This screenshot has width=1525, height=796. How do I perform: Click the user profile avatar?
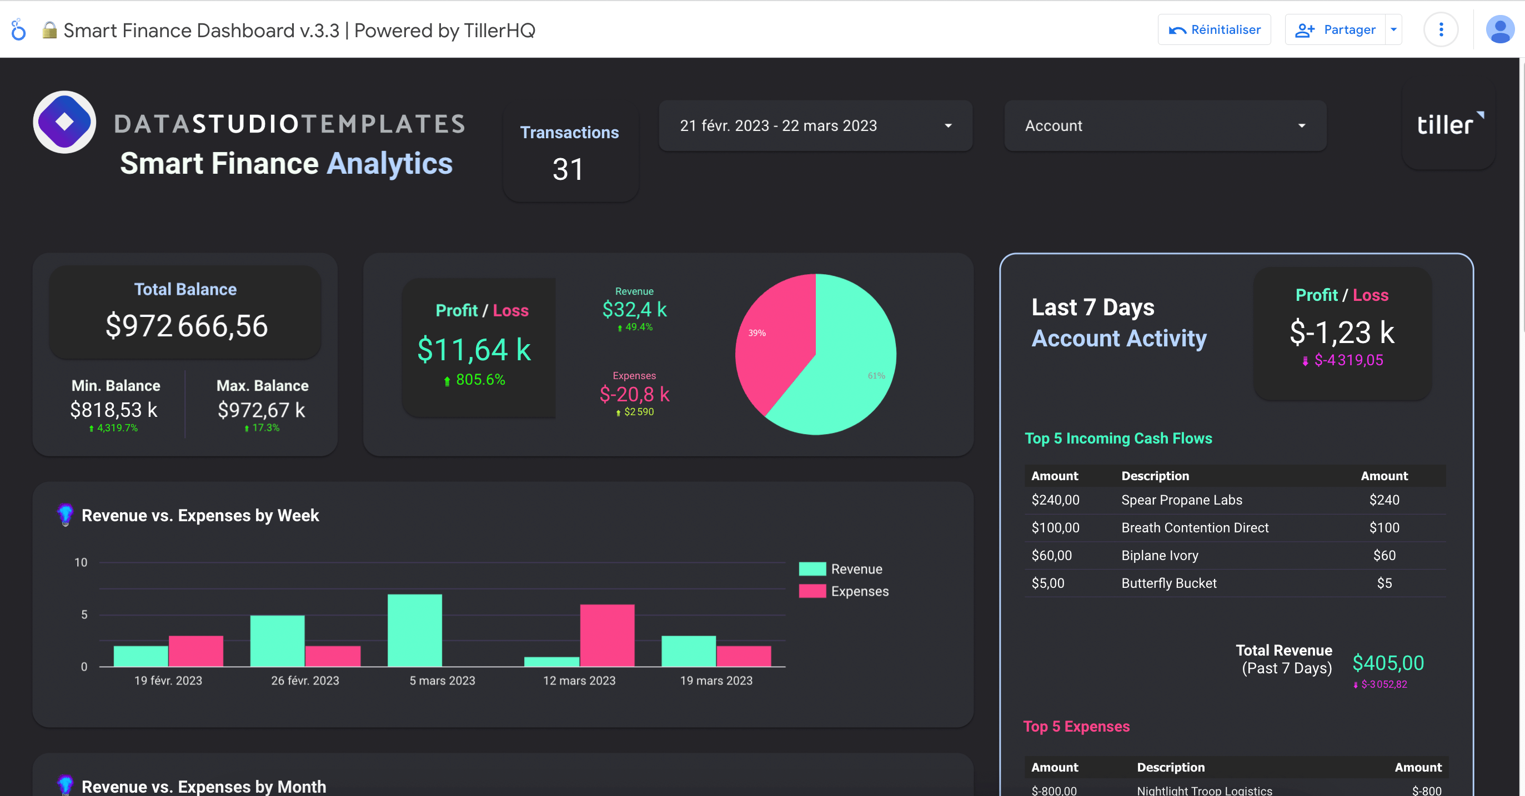point(1499,29)
